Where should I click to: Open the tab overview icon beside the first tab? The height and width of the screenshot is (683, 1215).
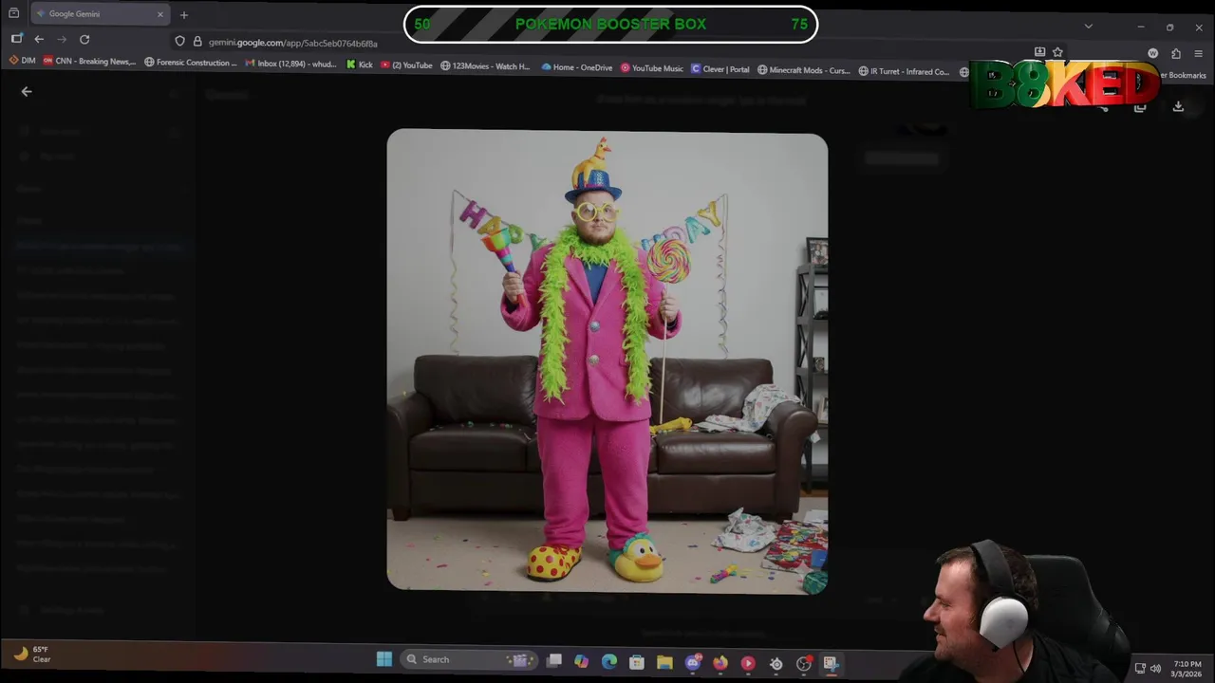13,13
